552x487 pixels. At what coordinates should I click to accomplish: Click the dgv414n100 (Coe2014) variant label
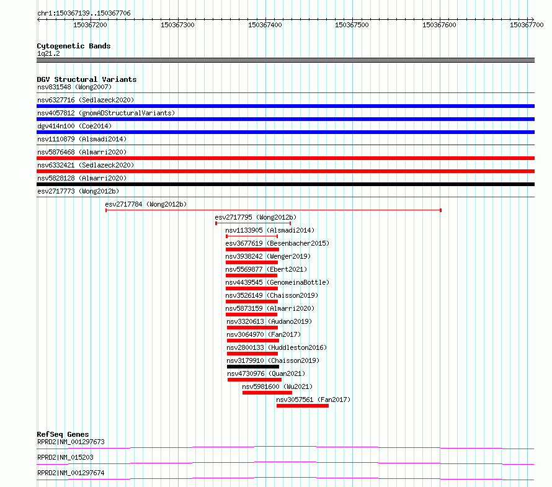coord(74,126)
